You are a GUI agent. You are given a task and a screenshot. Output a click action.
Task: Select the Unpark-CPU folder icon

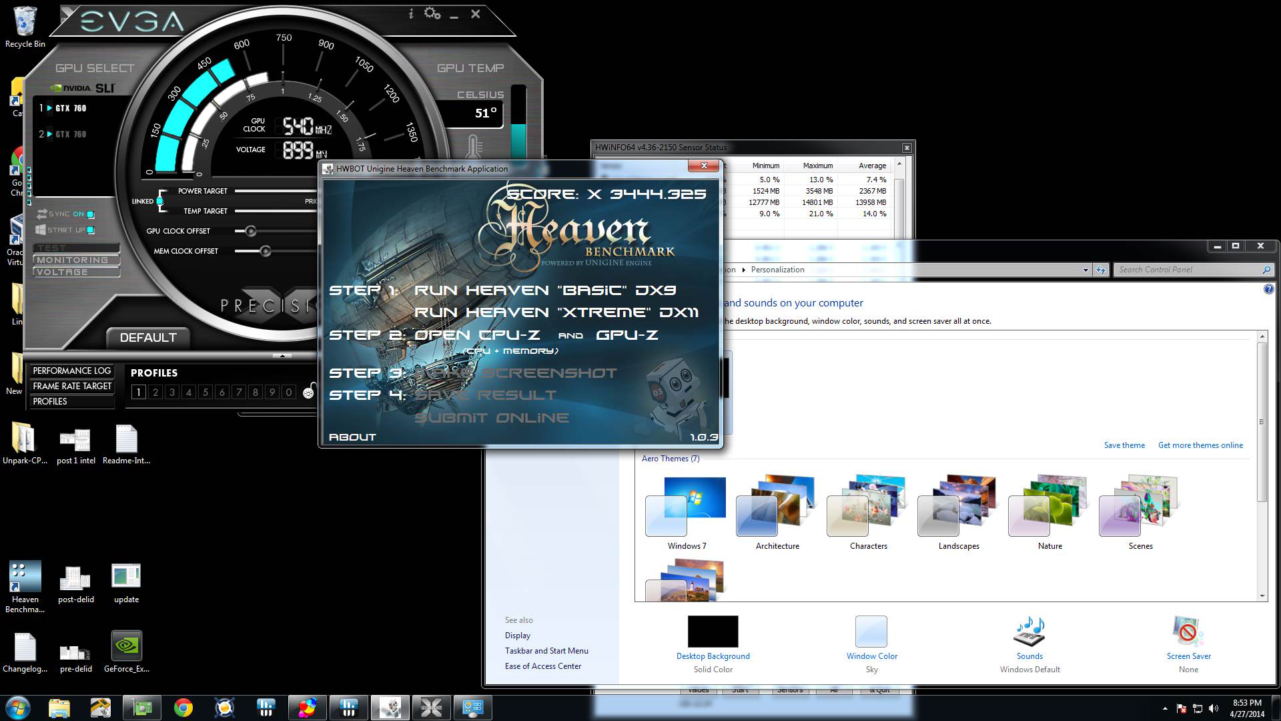[x=25, y=445]
